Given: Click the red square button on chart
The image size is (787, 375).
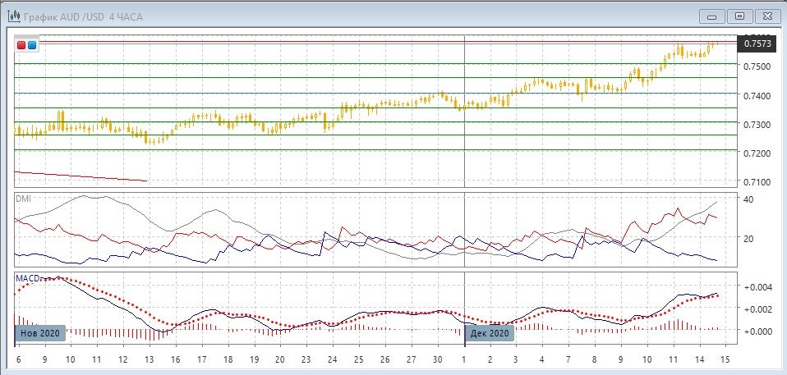Looking at the screenshot, I should [21, 45].
